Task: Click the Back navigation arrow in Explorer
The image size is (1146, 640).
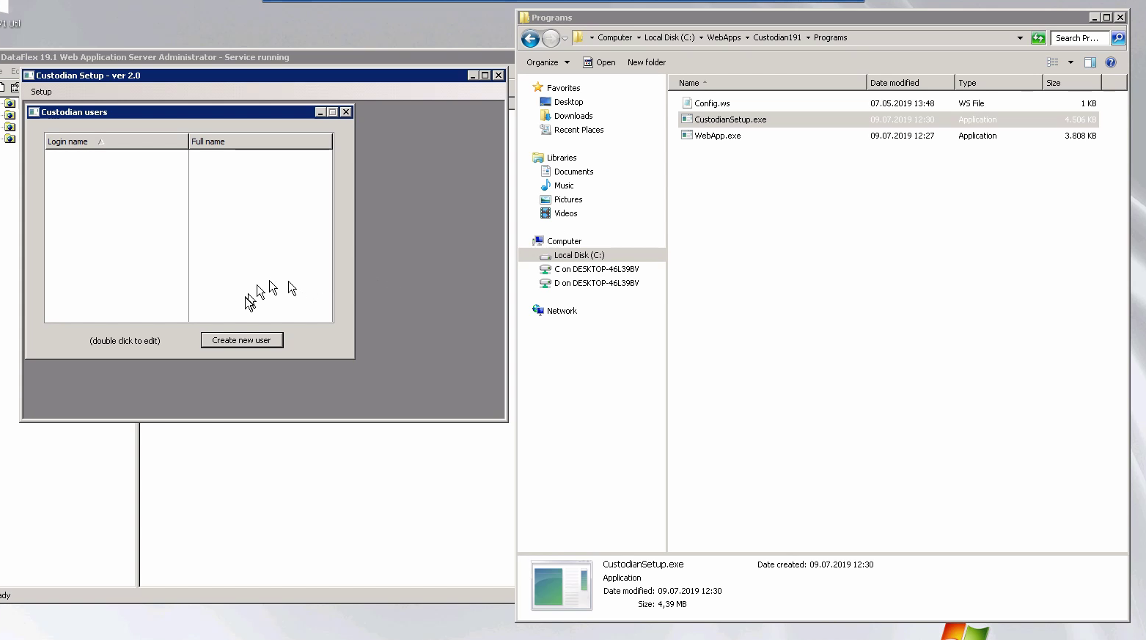Action: coord(530,38)
